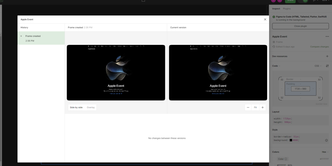
Task: Open the three-dot menu for Apple Event
Action: (327, 37)
